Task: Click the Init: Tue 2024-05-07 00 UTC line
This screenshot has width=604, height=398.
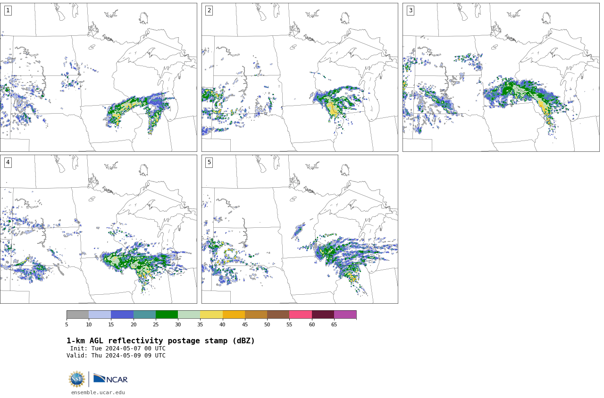Action: click(x=118, y=348)
